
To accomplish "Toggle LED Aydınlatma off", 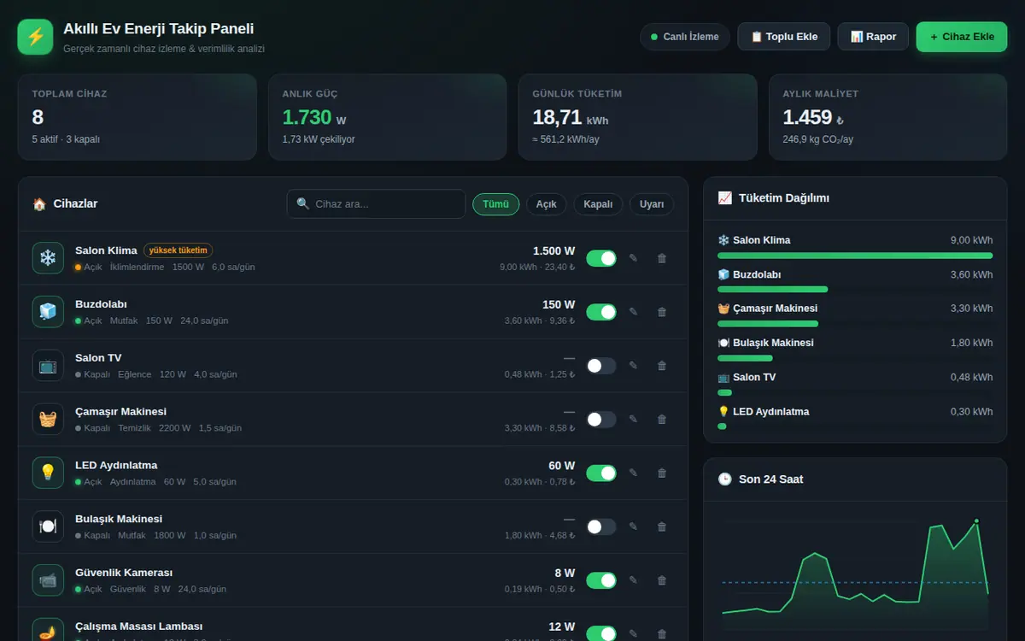I will tap(601, 473).
